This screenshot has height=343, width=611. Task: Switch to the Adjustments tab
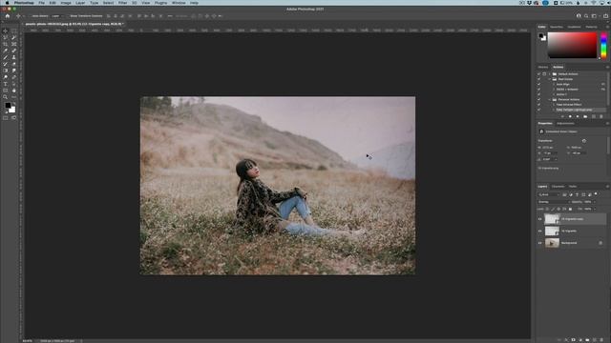pyautogui.click(x=565, y=123)
